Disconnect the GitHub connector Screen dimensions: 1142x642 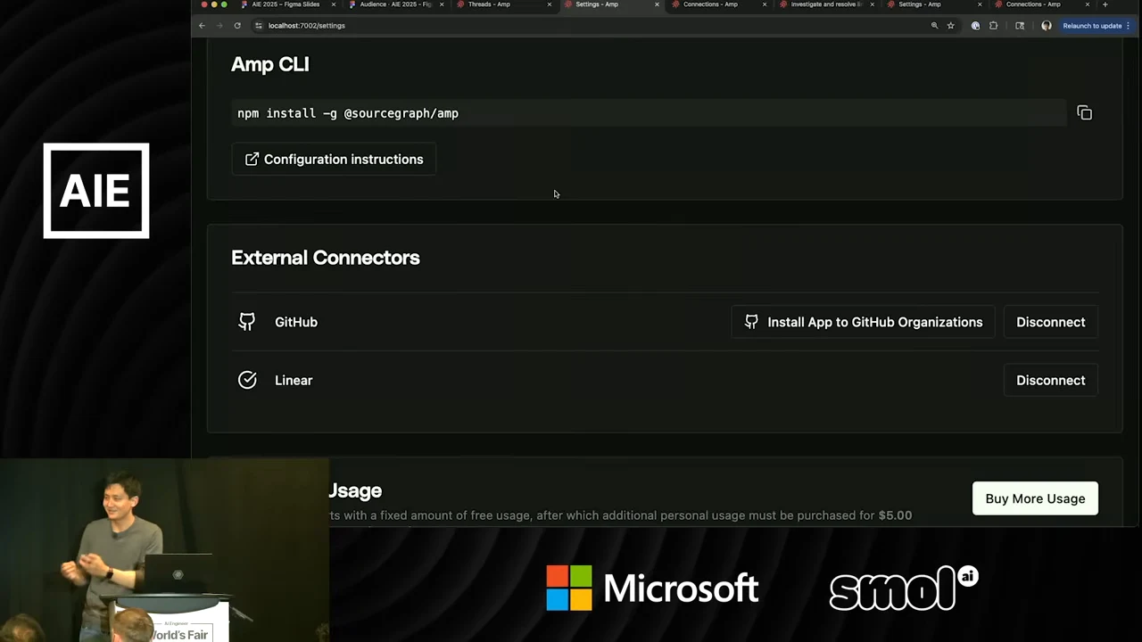(x=1050, y=322)
